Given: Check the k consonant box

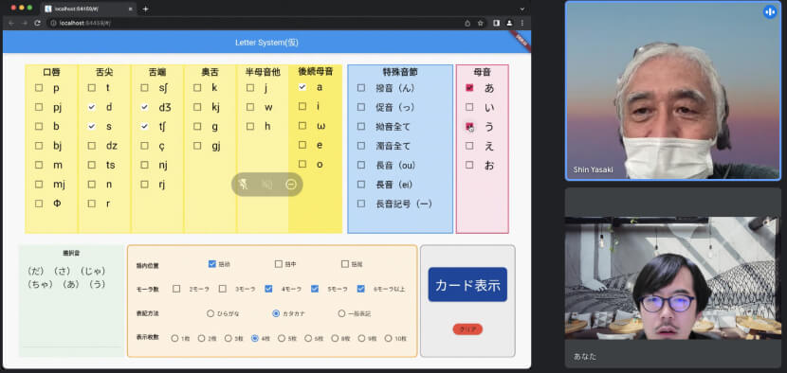Looking at the screenshot, I should [x=197, y=88].
